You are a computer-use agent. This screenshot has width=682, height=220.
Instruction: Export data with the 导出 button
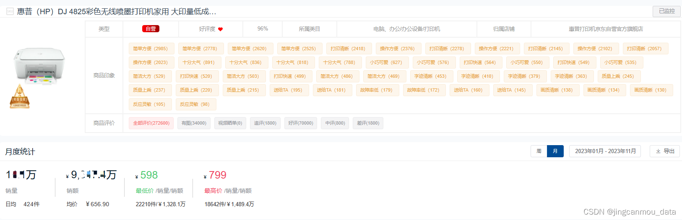tap(665, 151)
